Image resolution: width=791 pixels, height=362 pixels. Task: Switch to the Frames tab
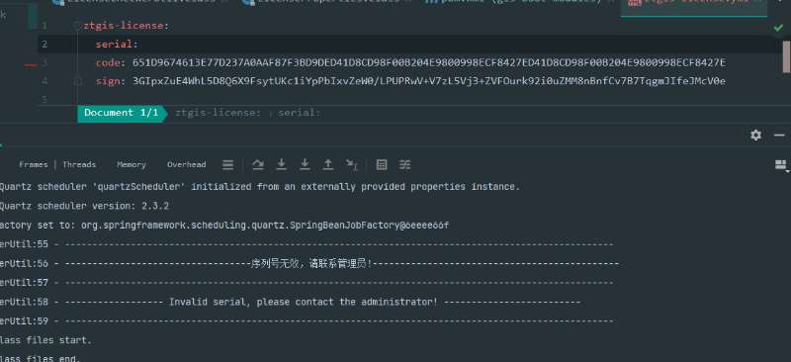[x=34, y=164]
